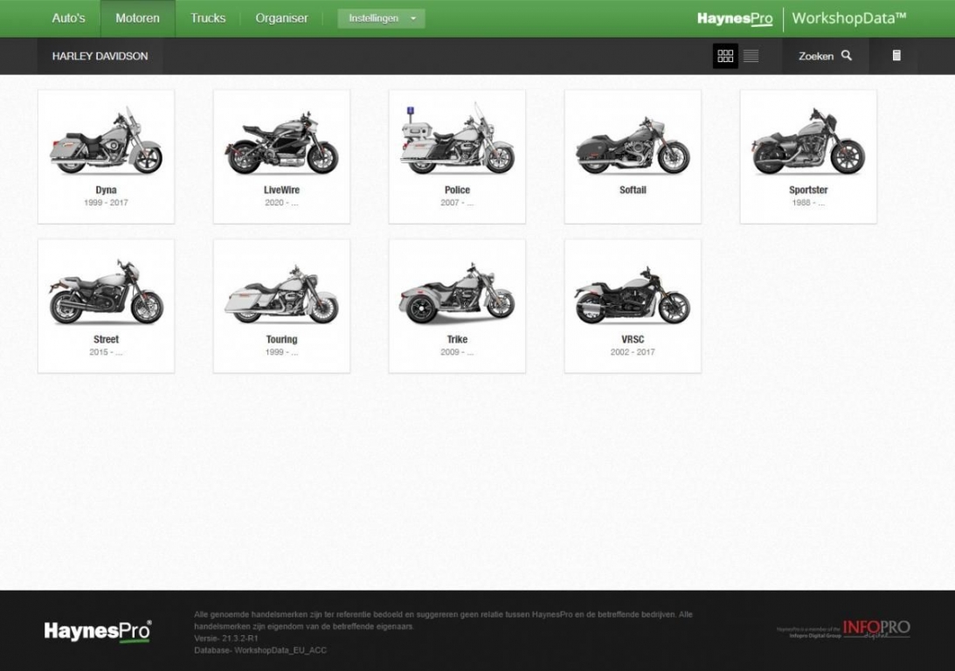This screenshot has height=671, width=955.
Task: Click the Dyna model name
Action: (106, 190)
